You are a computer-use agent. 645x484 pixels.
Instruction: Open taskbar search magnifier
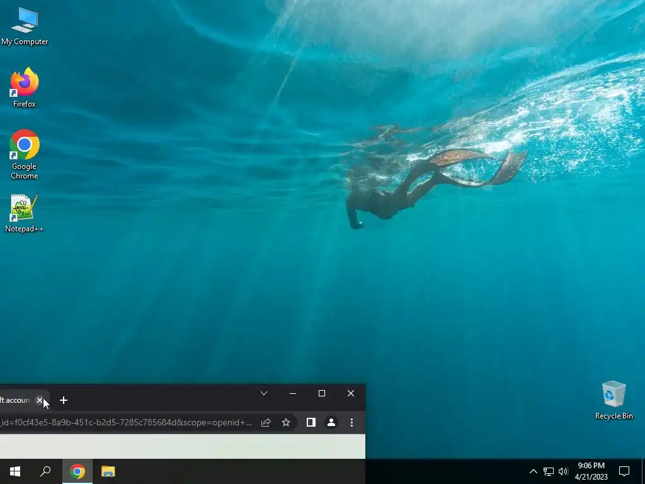45,471
